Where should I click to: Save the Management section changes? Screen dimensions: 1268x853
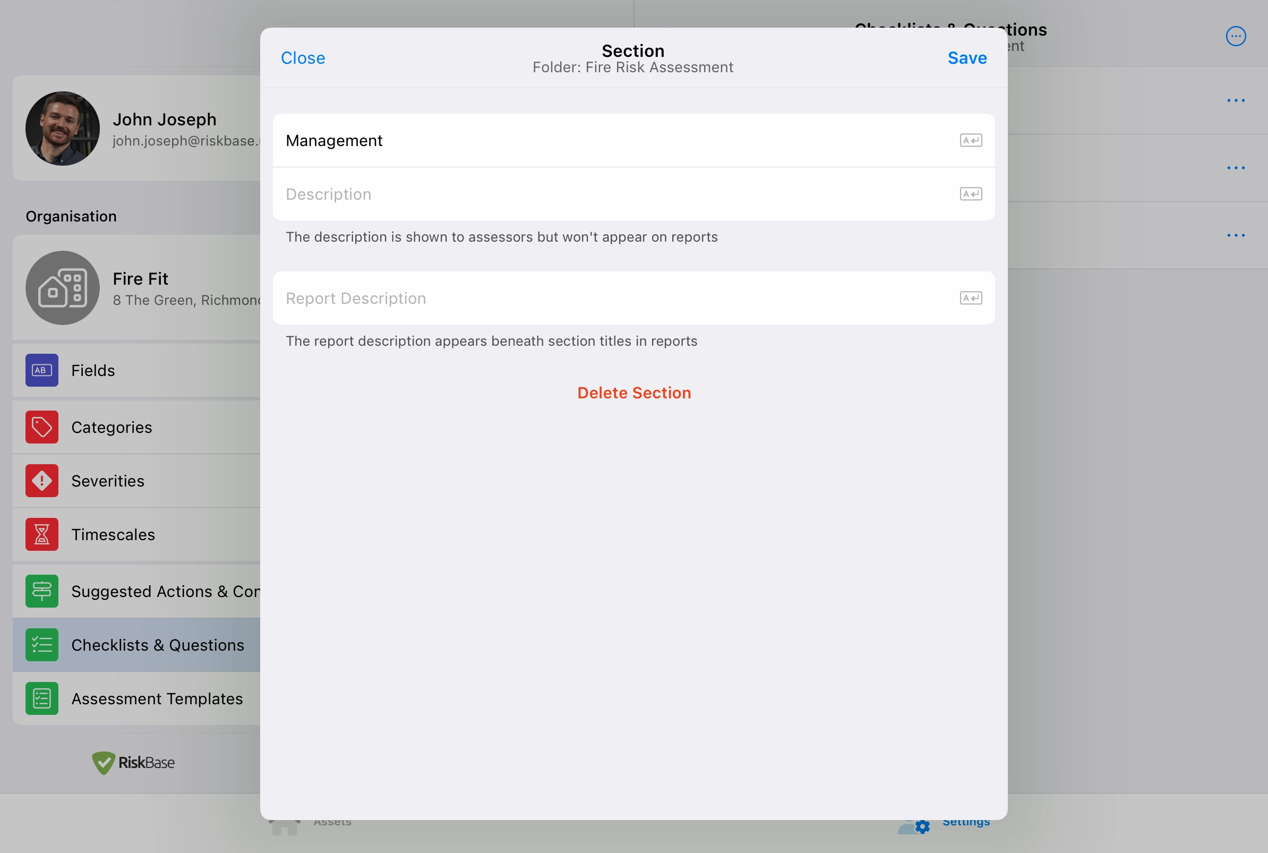(967, 57)
